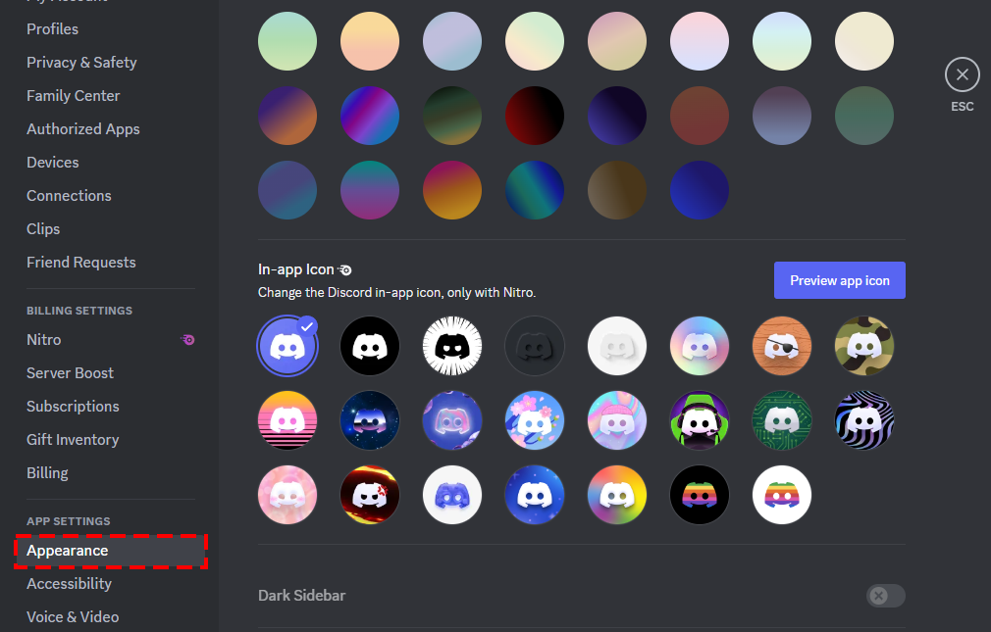This screenshot has height=632, width=991.
Task: Open the Gift Inventory page
Action: tap(73, 439)
